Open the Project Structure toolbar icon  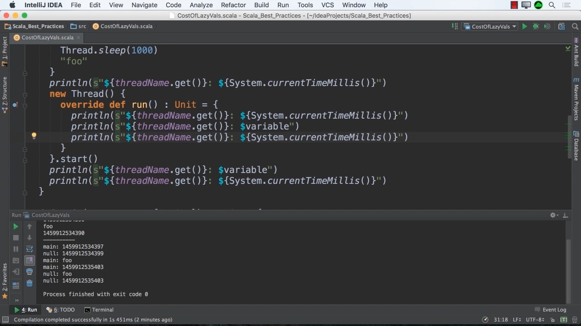click(561, 26)
